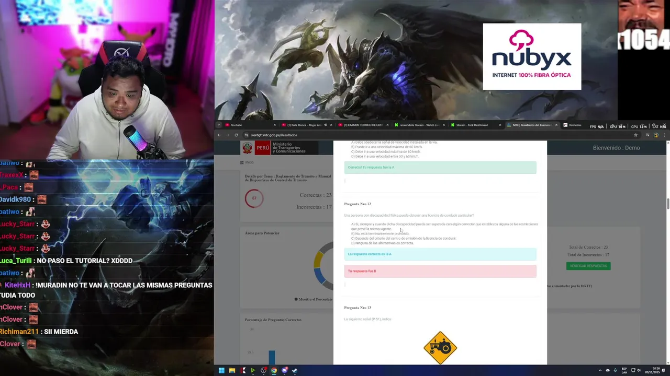Screen dimensions: 670x376
Task: Click the 'Tu respuesta fue B' red banner
Action: point(440,271)
